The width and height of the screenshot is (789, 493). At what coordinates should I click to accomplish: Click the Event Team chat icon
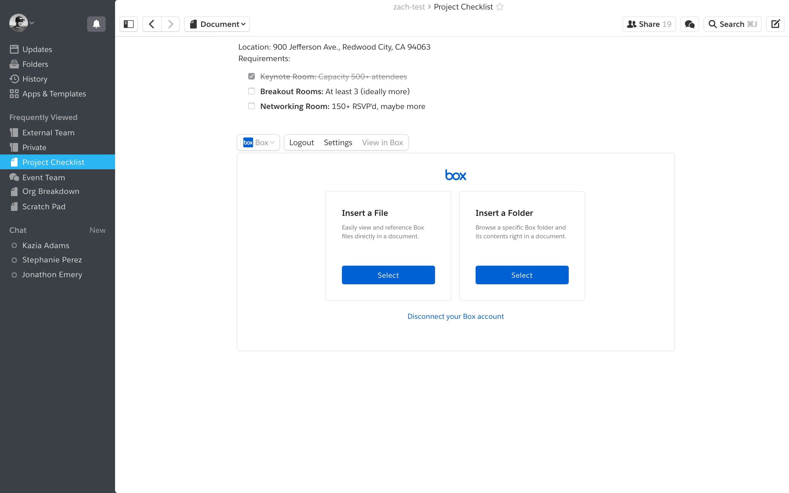coord(14,177)
